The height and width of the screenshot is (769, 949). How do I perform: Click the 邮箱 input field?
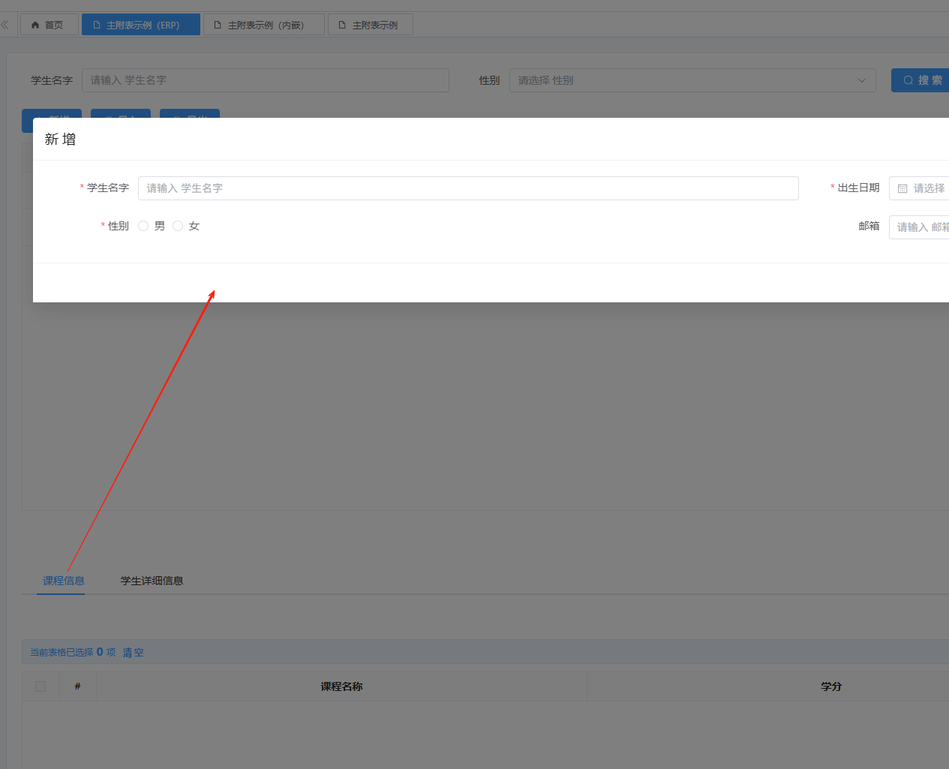[922, 227]
